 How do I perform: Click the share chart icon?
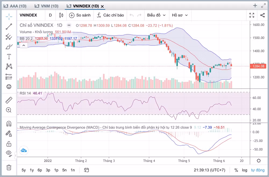[262, 15]
